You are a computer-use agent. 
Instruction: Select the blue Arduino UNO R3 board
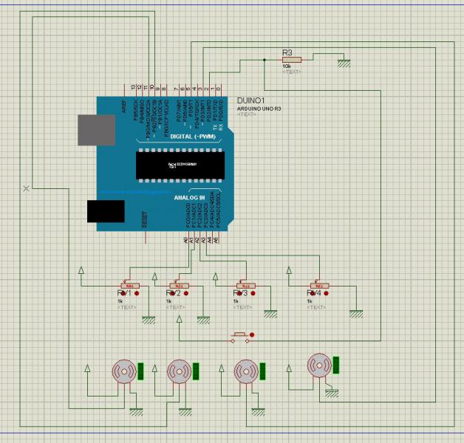[165, 163]
